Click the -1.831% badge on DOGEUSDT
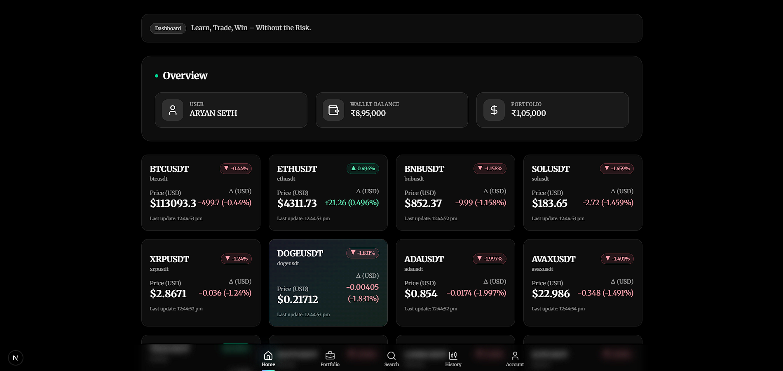This screenshot has width=783, height=371. (x=362, y=253)
